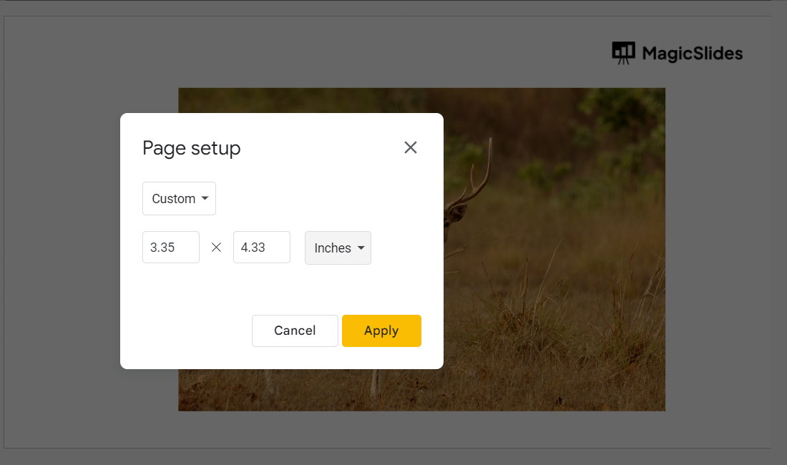Click the arrow on the Inches dropdown
The width and height of the screenshot is (787, 465).
click(x=361, y=248)
